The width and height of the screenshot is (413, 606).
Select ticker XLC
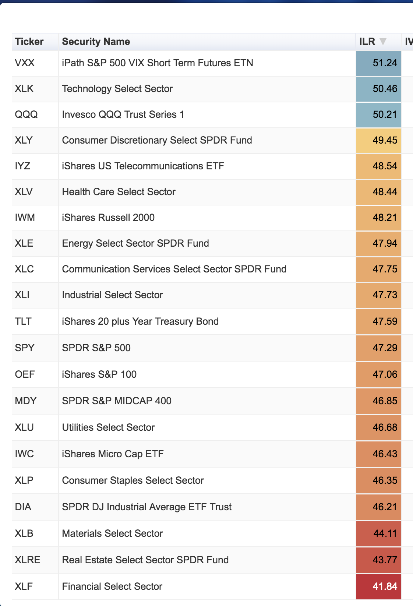pos(24,269)
